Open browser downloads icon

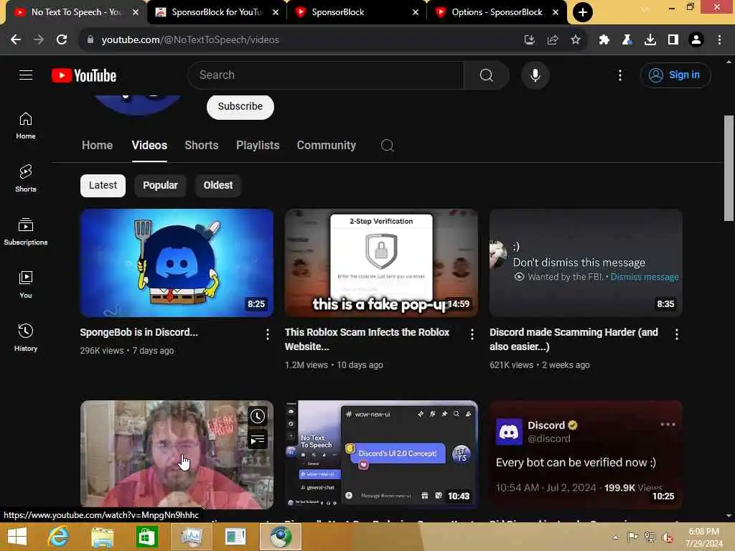point(650,40)
